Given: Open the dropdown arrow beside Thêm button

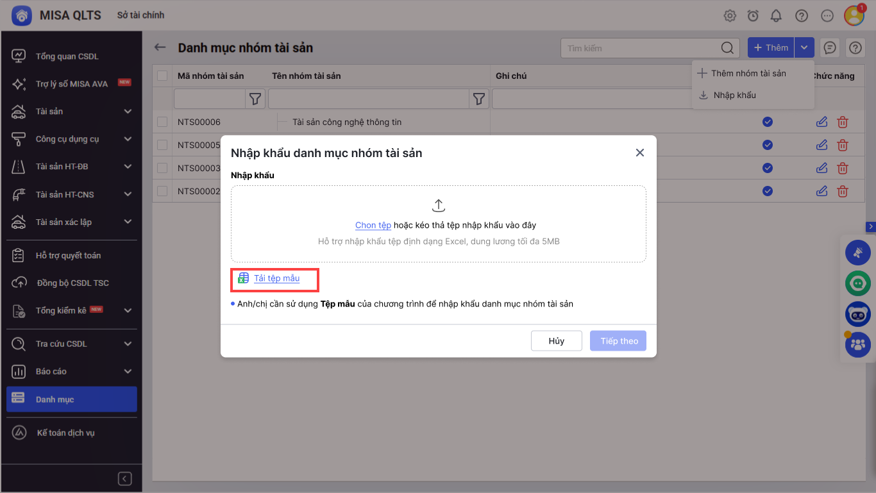Looking at the screenshot, I should pos(804,47).
